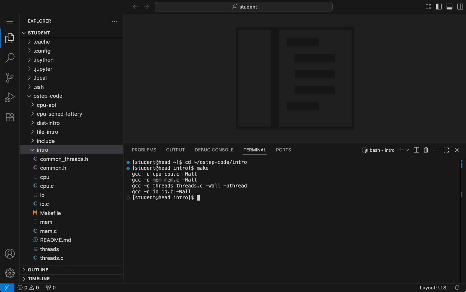
Task: Click the student command center search box
Action: (x=244, y=7)
